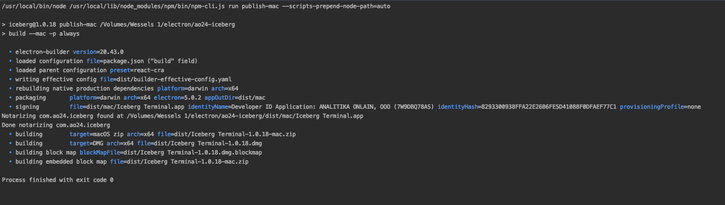Click the 'Process finished with exit code 0' line

tap(58, 180)
